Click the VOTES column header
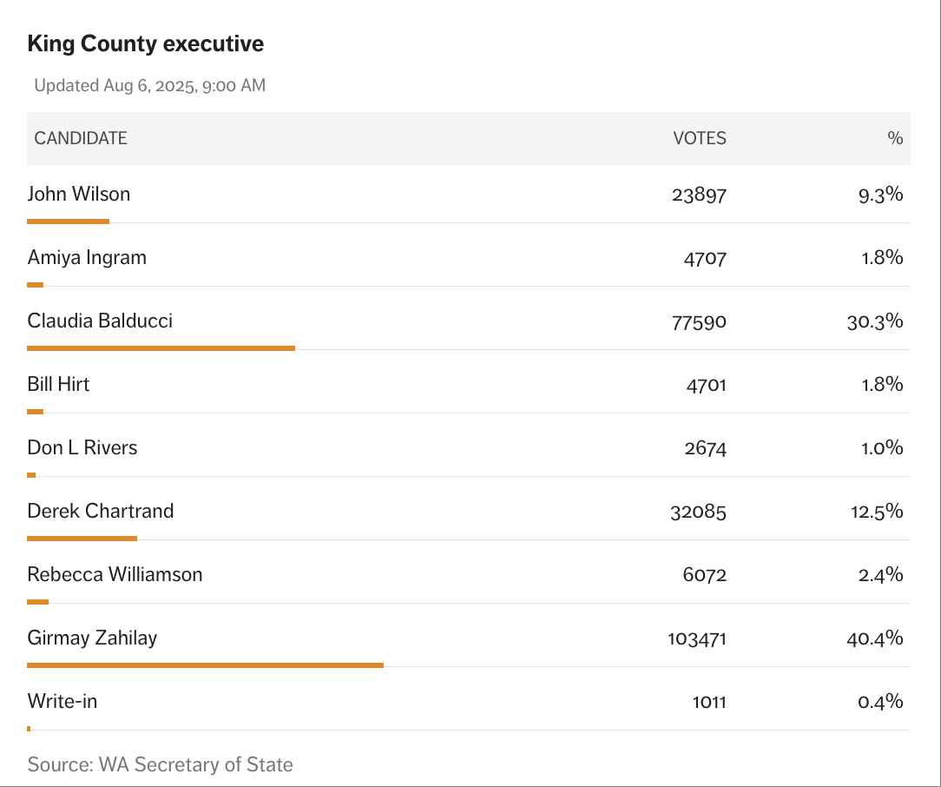 pyautogui.click(x=700, y=138)
